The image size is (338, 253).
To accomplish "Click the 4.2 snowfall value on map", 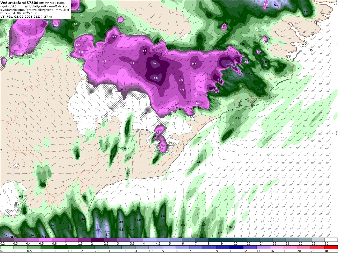I will pos(233,65).
